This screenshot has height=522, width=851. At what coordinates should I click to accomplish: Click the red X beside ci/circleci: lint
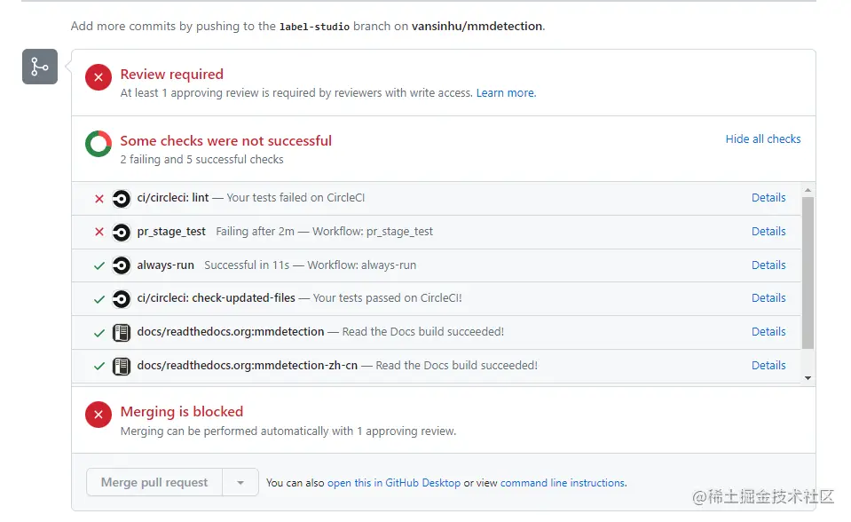99,199
